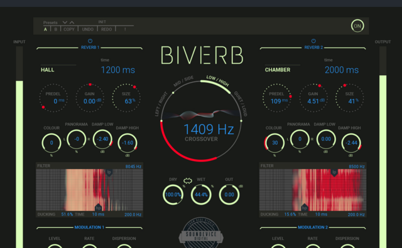Screen dimensions: 402x248
Task: Select the hp filter handle in Reverb 1
Action: tap(98, 207)
